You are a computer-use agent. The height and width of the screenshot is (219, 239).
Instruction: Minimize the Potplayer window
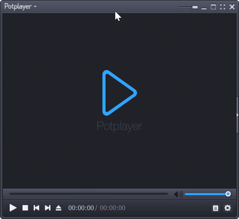(x=204, y=9)
